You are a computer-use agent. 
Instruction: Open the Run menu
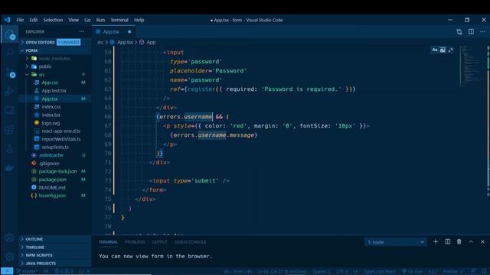(x=100, y=20)
